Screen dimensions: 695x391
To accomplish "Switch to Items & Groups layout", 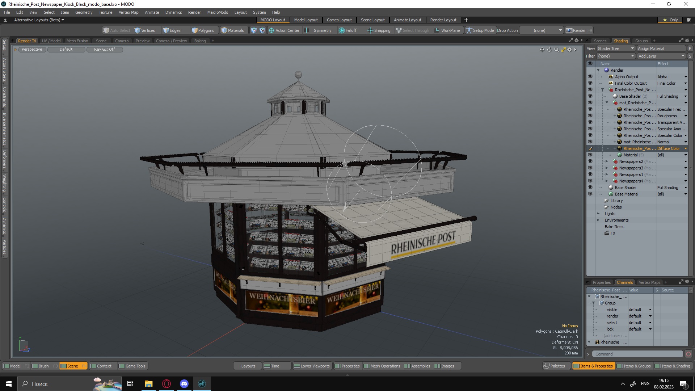I will (x=633, y=366).
